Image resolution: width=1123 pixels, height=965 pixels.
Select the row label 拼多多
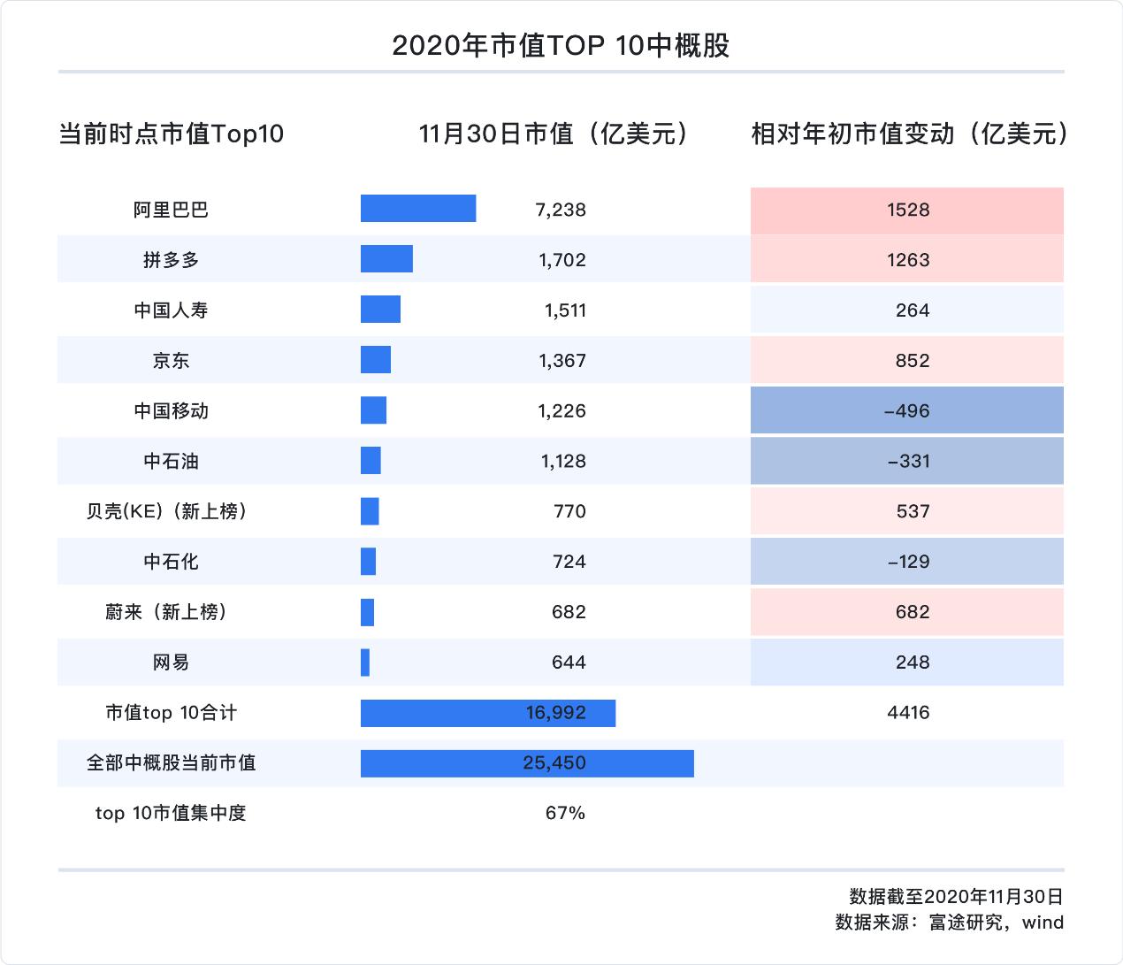171,260
